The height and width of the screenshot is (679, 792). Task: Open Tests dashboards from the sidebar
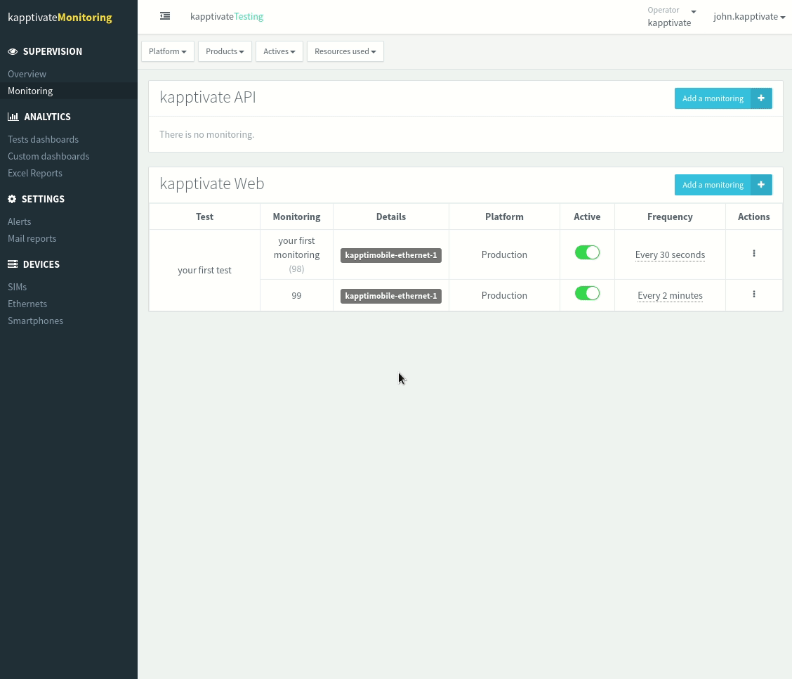[43, 139]
